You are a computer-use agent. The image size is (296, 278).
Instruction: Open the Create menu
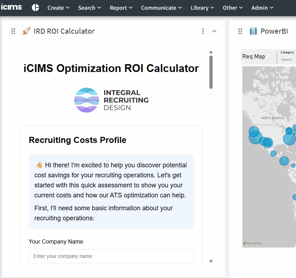58,8
